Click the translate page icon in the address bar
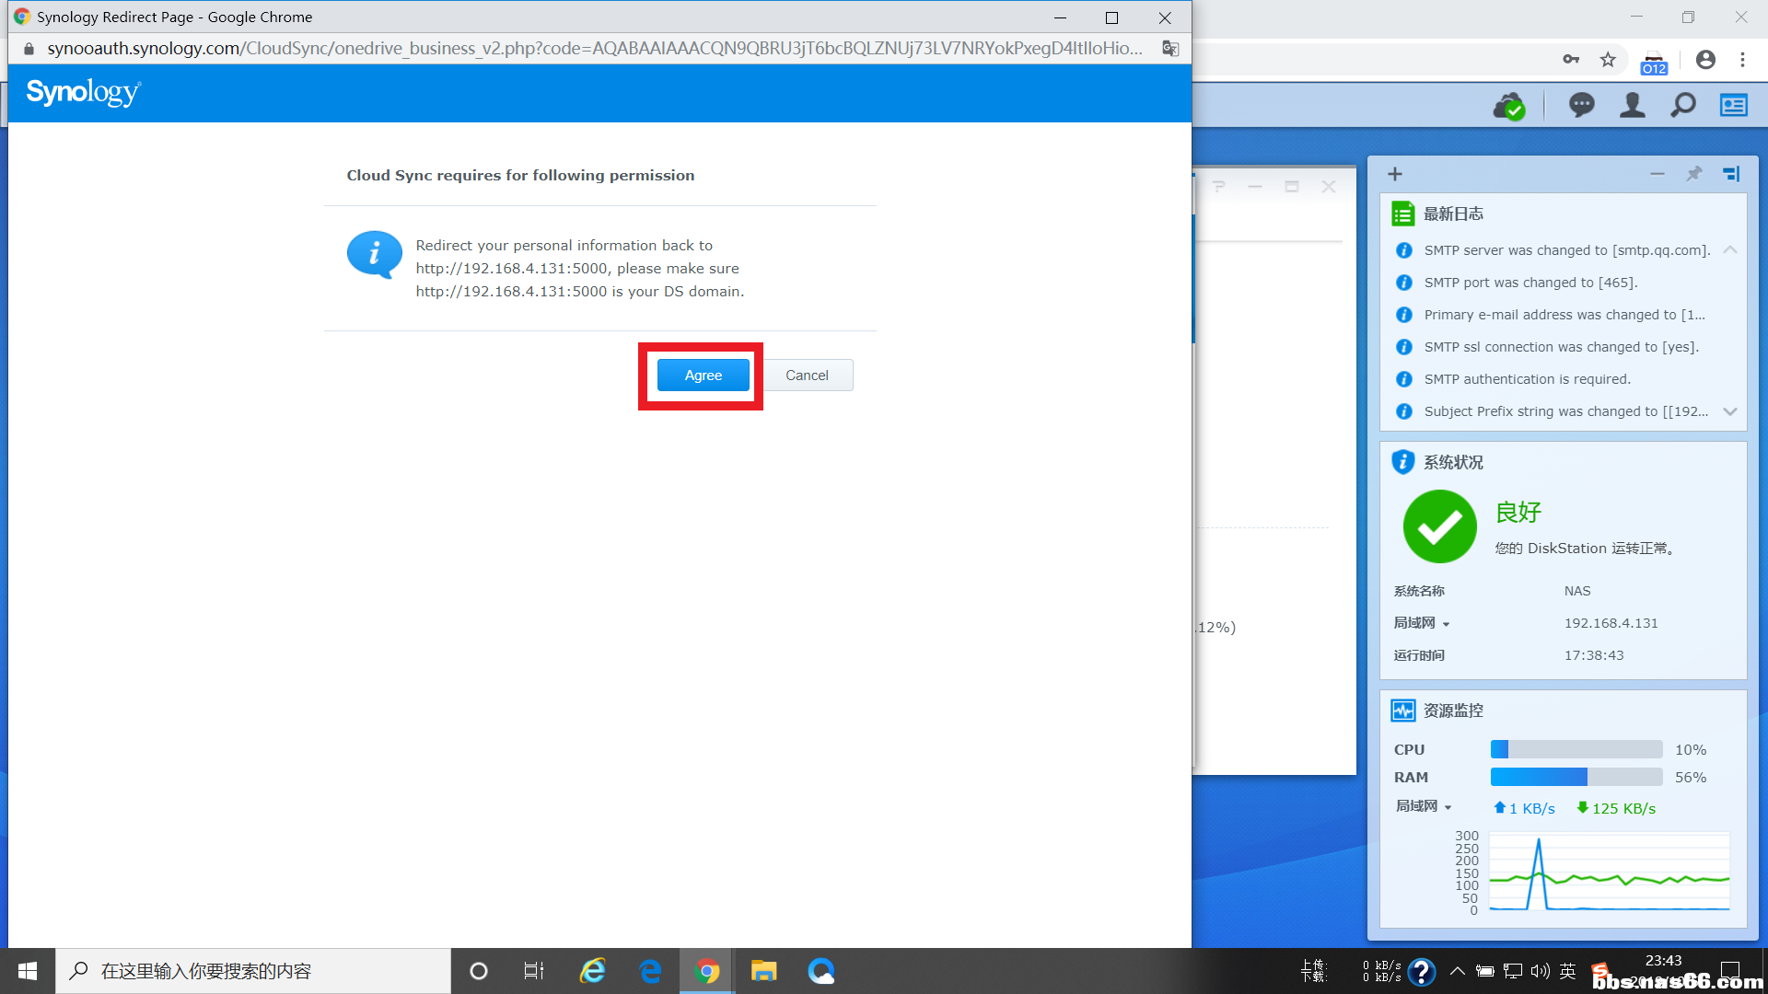The height and width of the screenshot is (994, 1768). pos(1170,49)
